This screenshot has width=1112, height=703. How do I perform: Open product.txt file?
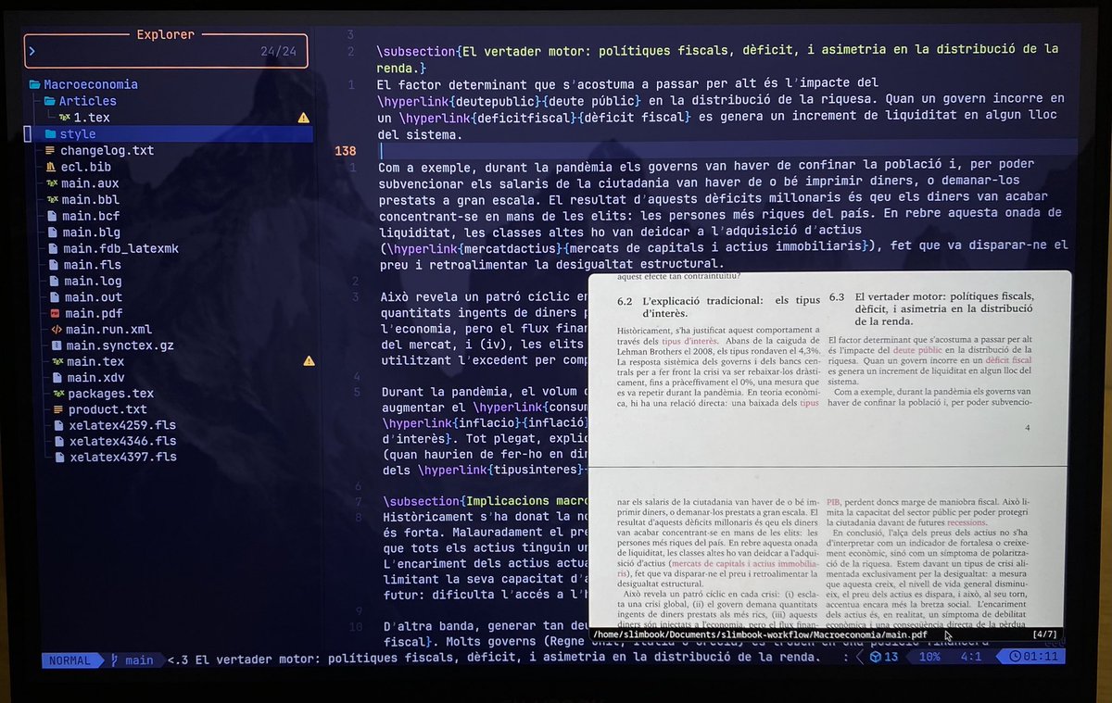point(107,409)
